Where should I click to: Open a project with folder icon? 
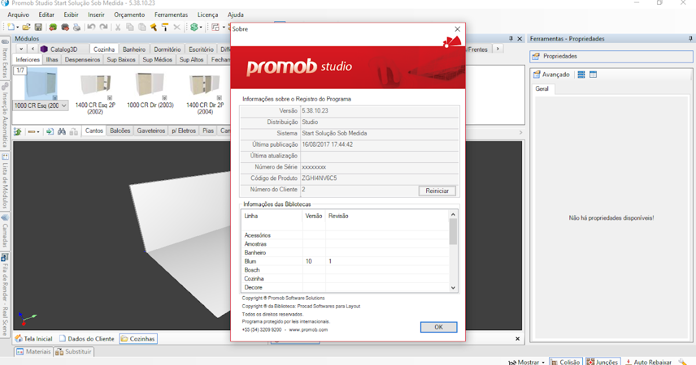click(27, 27)
